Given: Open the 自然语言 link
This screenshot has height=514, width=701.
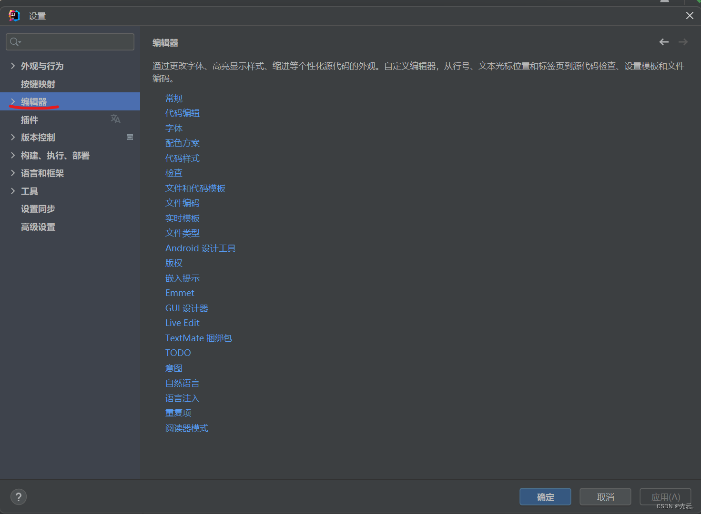Looking at the screenshot, I should 183,383.
